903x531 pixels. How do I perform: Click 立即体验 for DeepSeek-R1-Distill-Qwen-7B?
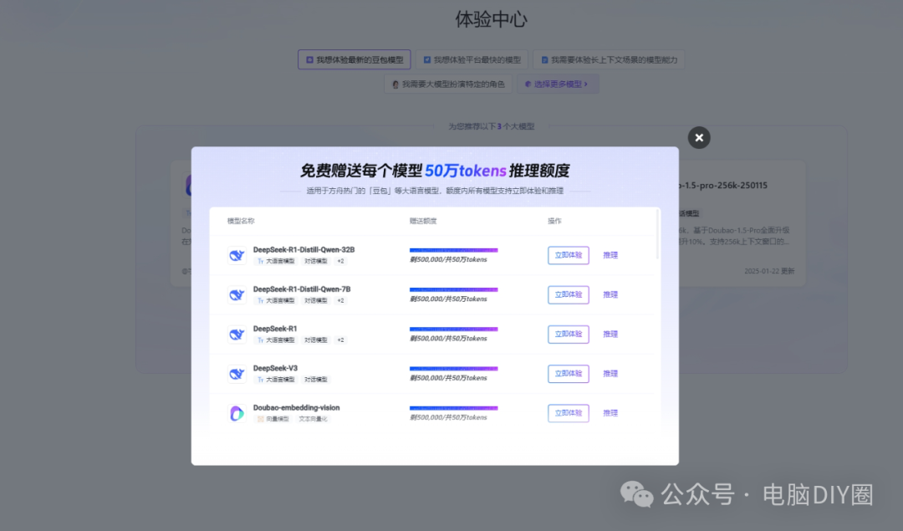point(568,295)
